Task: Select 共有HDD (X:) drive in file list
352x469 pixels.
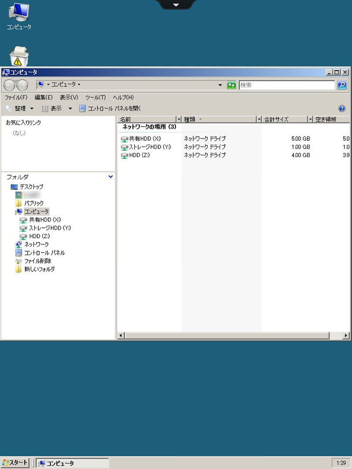Action: [x=144, y=139]
